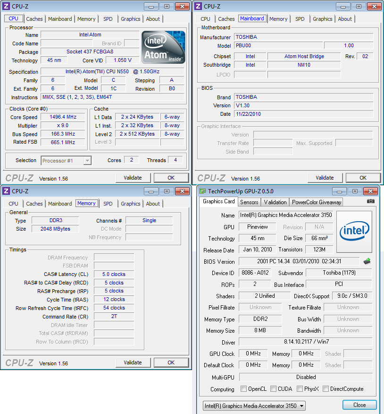Click the CPU-Z title icon of Processor window
Viewport: 384px width, 414px height.
coord(6,6)
